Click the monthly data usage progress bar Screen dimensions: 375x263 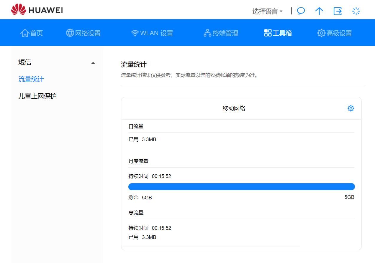241,187
